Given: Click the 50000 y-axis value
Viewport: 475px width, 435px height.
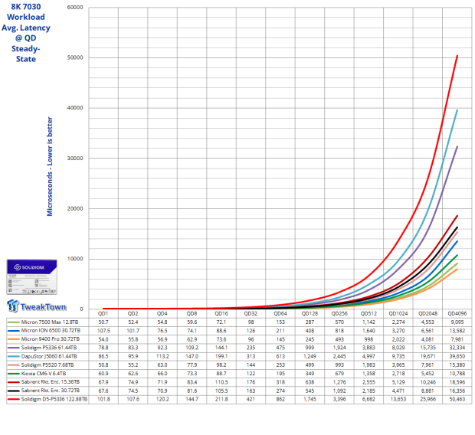Looking at the screenshot, I should click(x=75, y=57).
